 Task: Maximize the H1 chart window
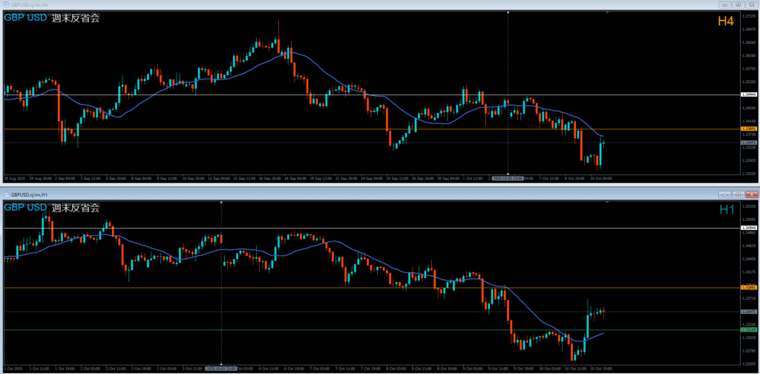click(738, 194)
